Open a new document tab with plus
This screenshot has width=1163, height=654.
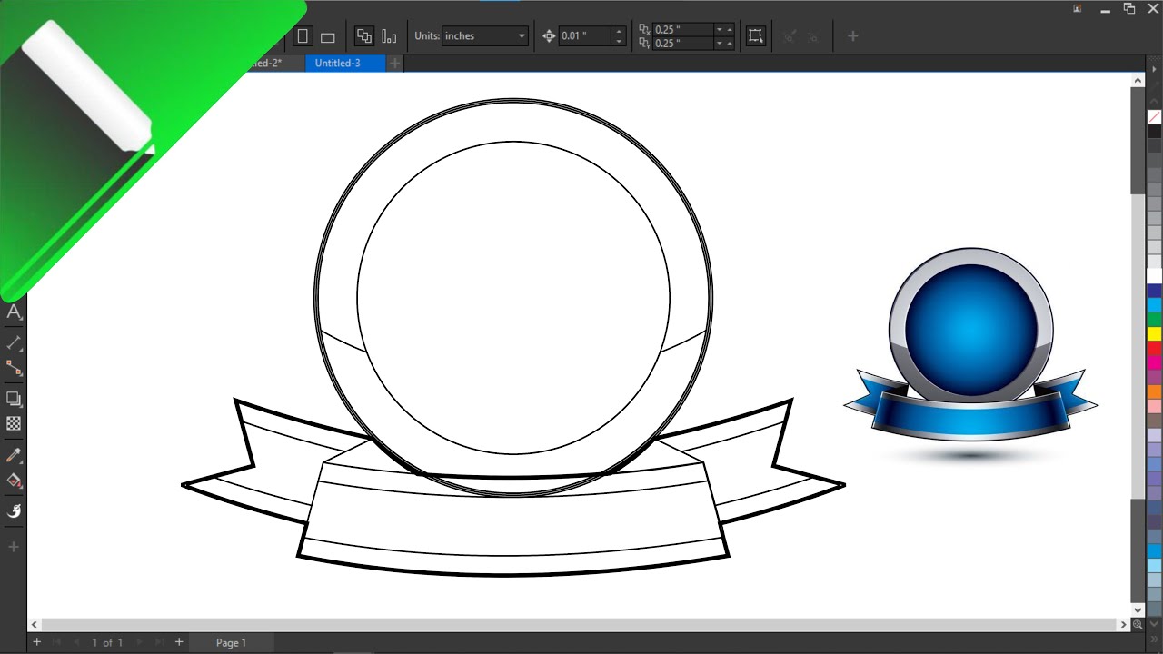pos(395,63)
